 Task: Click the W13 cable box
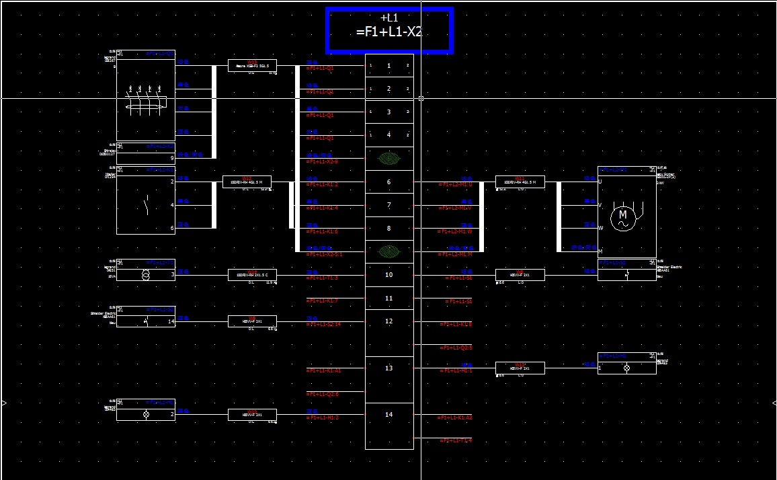252,65
